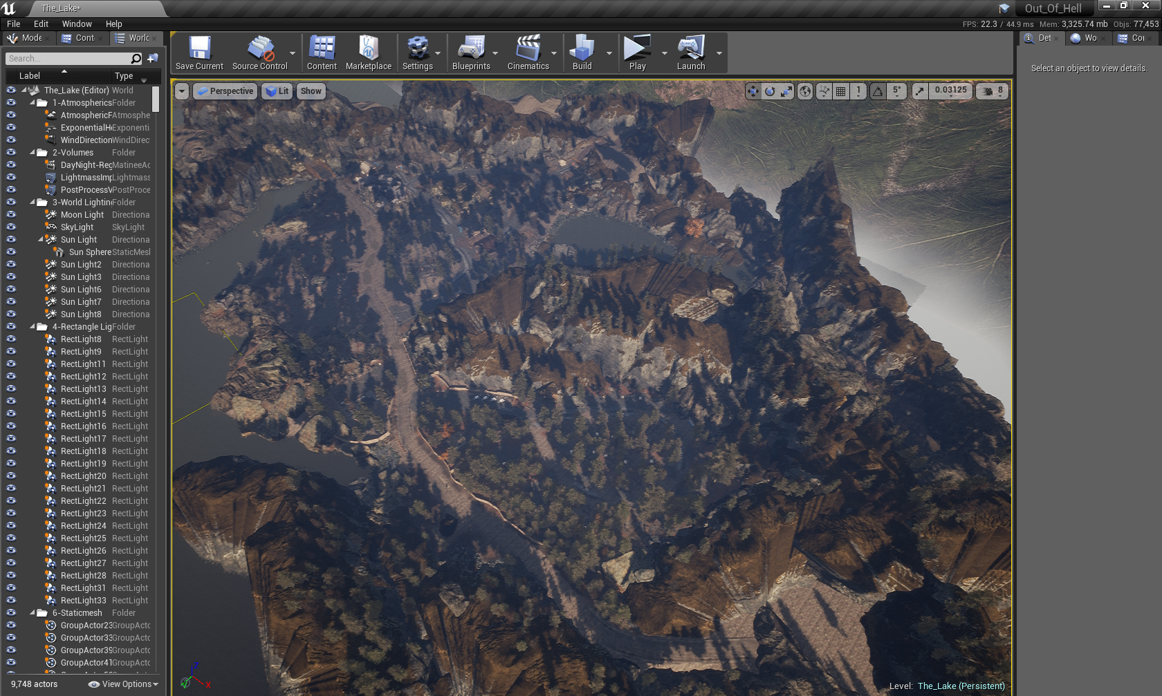Open the Cinematics dropdown arrow
Image resolution: width=1162 pixels, height=696 pixels.
tap(554, 53)
